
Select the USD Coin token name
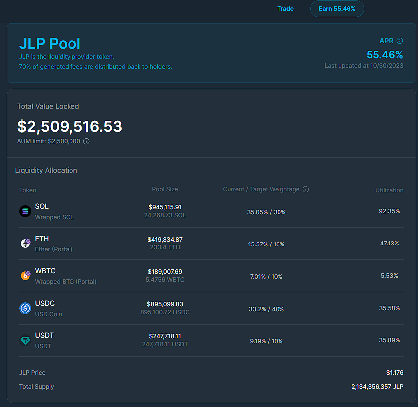pos(49,314)
